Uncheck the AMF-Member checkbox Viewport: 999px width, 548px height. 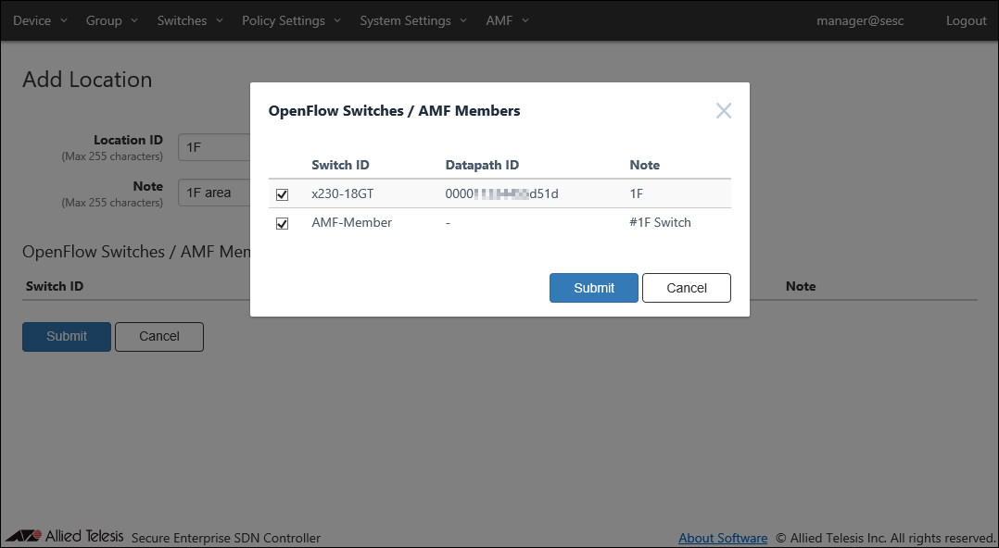coord(282,223)
